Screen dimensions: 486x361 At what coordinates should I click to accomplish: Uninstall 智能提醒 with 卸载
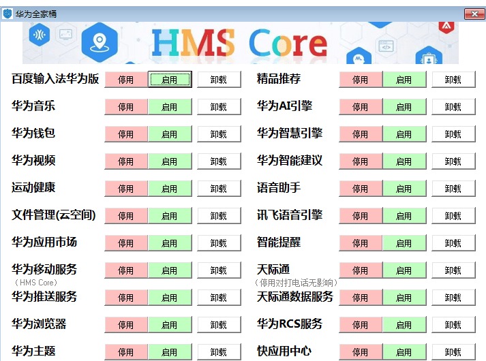pos(453,243)
